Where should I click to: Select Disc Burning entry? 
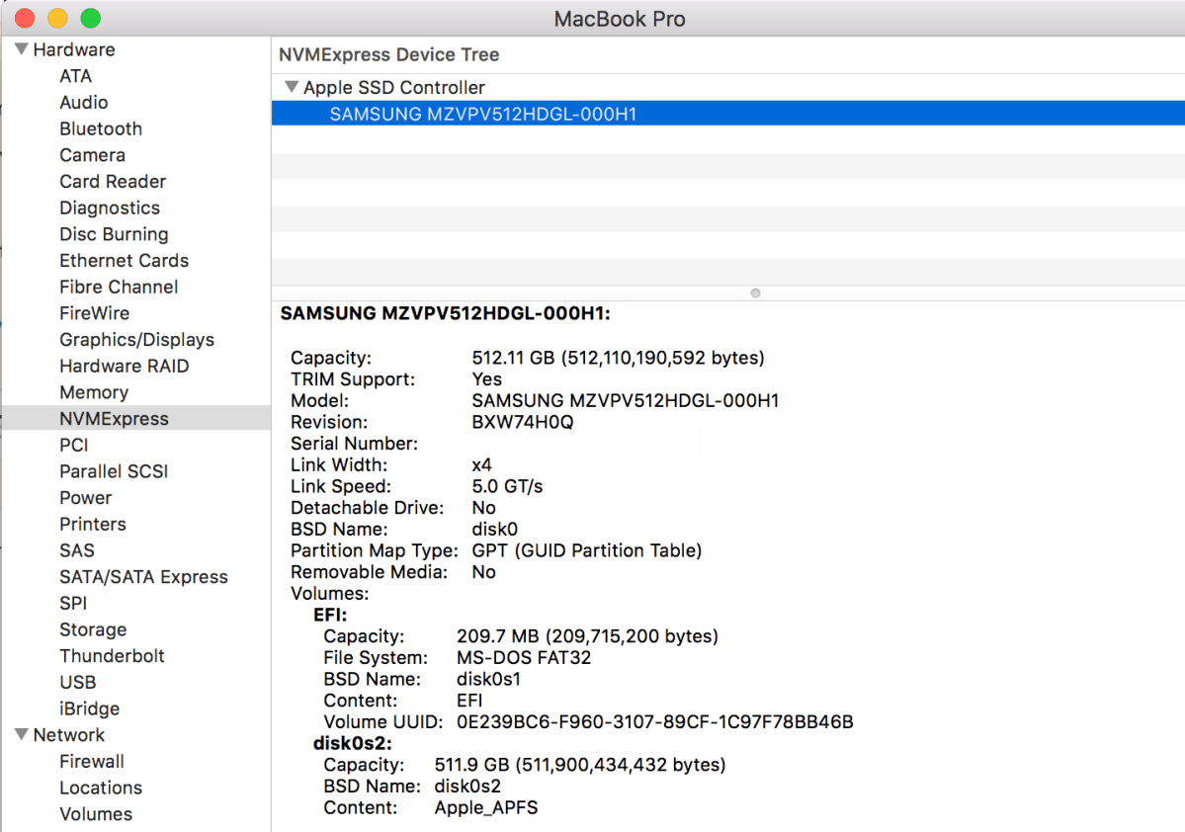(114, 234)
